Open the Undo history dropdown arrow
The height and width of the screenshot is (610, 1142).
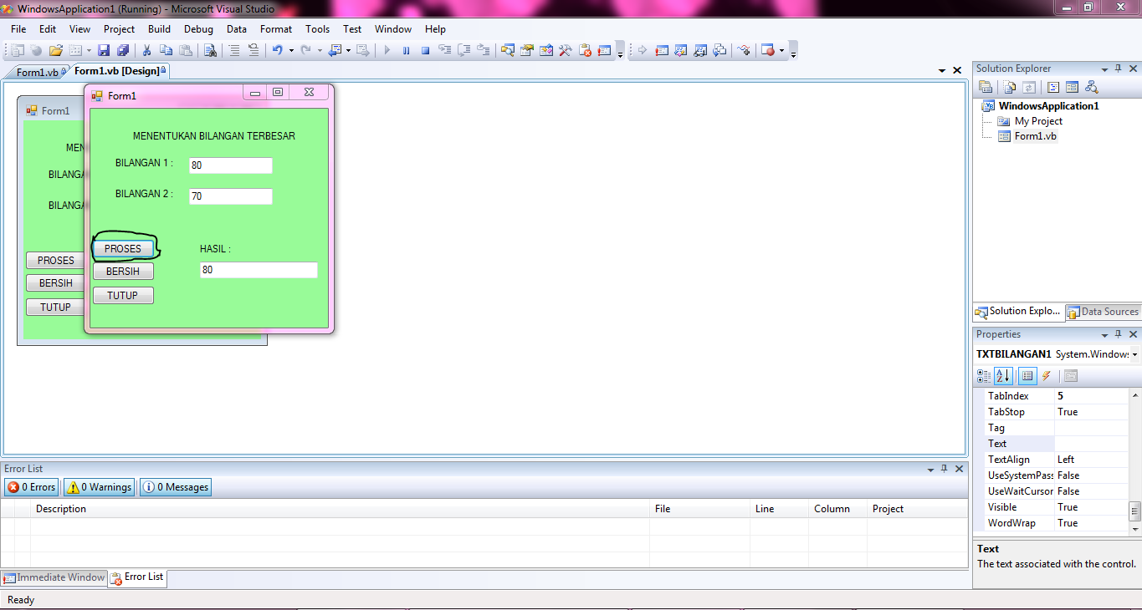point(291,49)
